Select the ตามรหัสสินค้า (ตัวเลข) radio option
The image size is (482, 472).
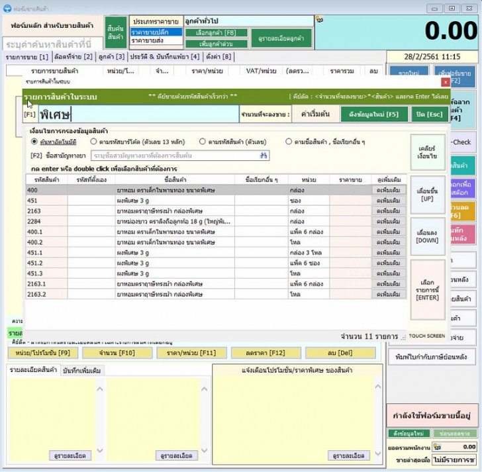(x=202, y=142)
